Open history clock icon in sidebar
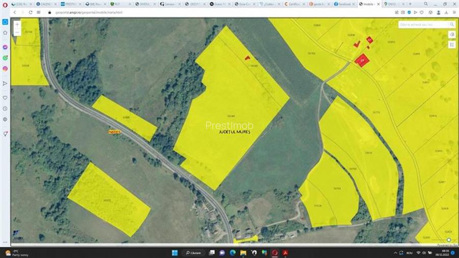The height and width of the screenshot is (258, 459). pyautogui.click(x=5, y=109)
